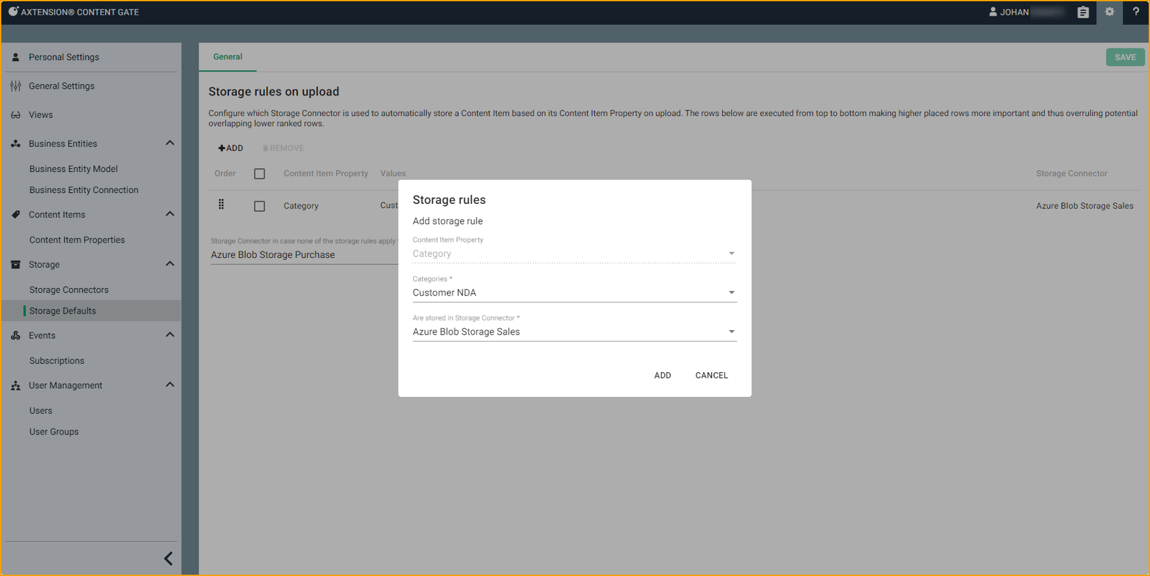The width and height of the screenshot is (1150, 576).
Task: Open Views in the sidebar
Action: pos(41,115)
